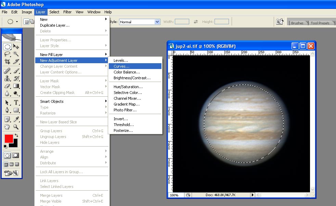This screenshot has width=336, height=206.
Task: Select the Clone Stamp tool
Action: click(7, 78)
